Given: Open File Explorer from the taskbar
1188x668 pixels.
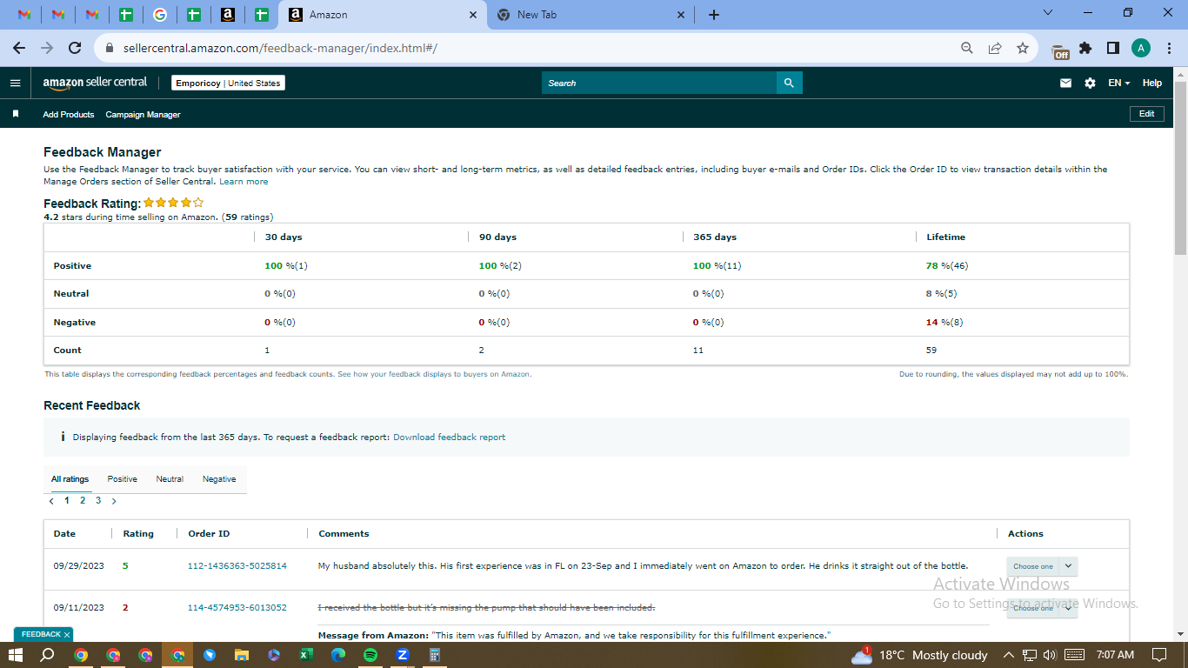Looking at the screenshot, I should (x=241, y=655).
